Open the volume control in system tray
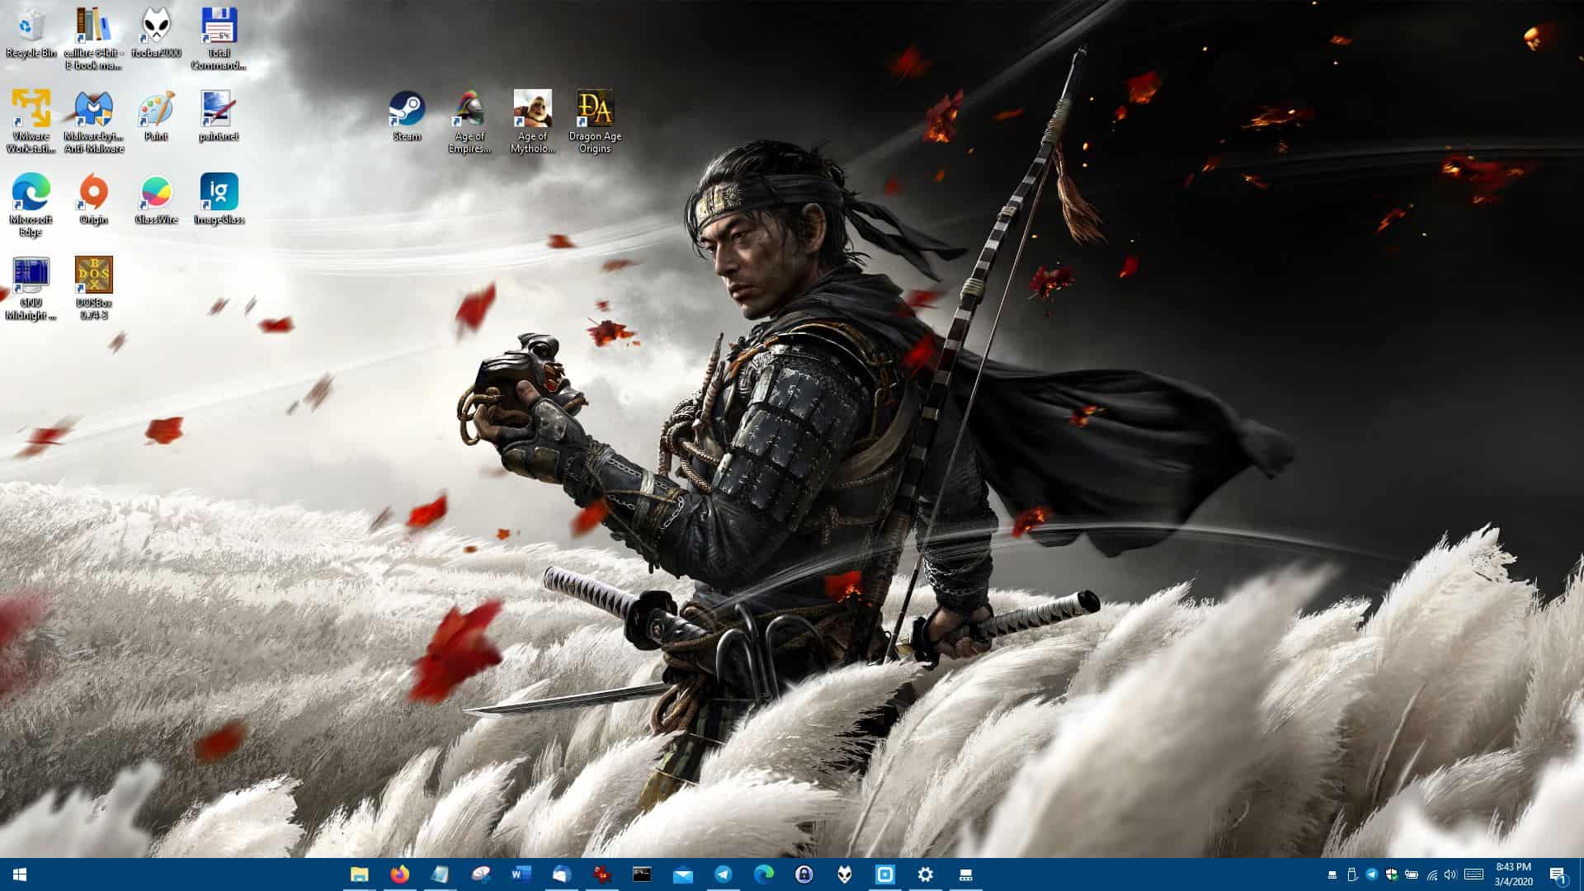1584x891 pixels. [x=1451, y=874]
